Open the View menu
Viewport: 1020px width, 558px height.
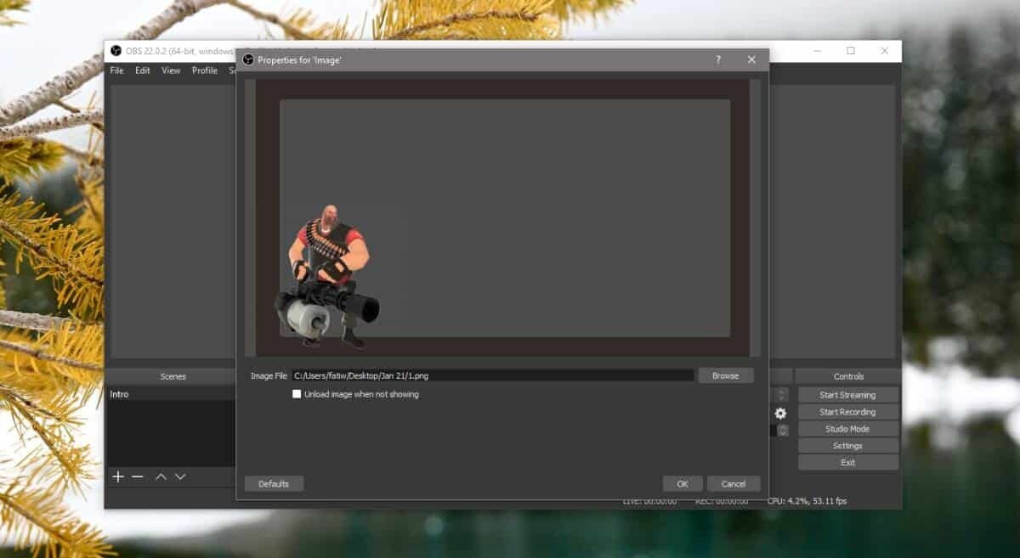coord(170,70)
